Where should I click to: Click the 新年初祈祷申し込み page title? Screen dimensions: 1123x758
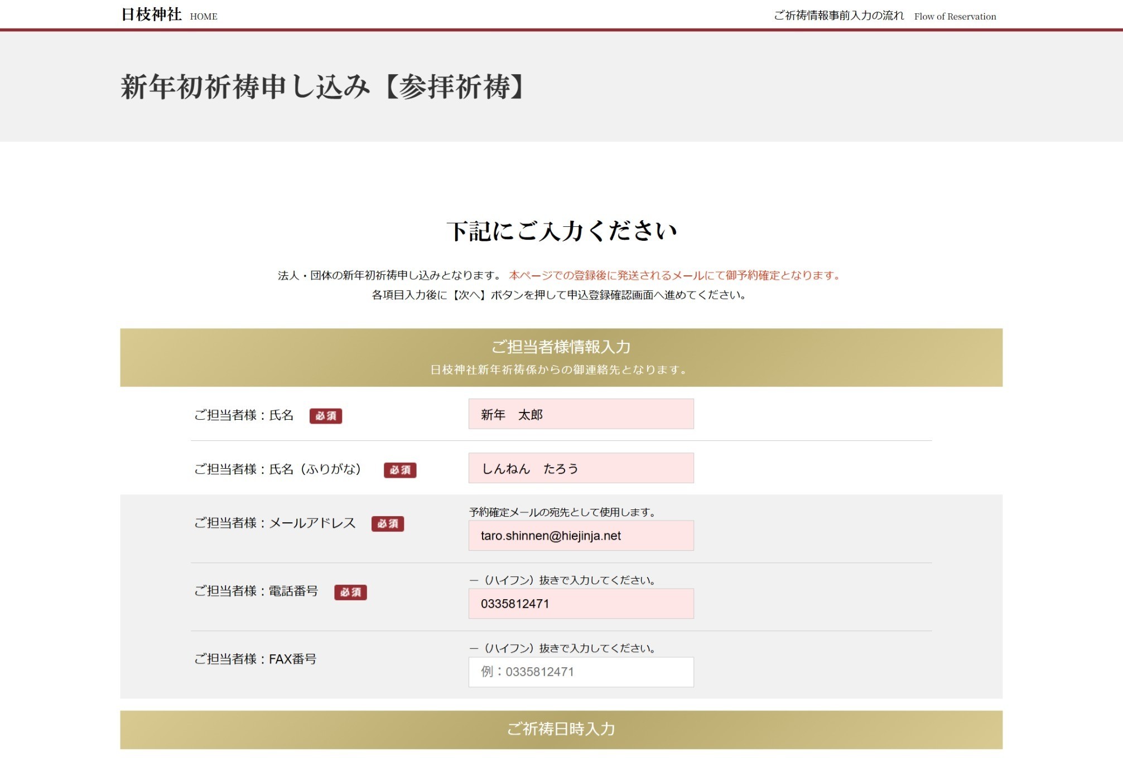[x=322, y=87]
